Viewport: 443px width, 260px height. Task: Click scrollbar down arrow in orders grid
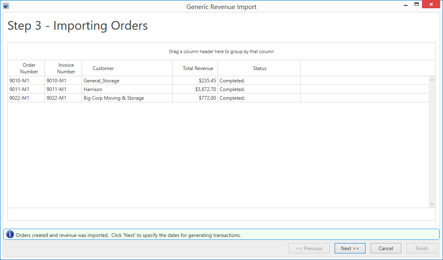pos(432,204)
